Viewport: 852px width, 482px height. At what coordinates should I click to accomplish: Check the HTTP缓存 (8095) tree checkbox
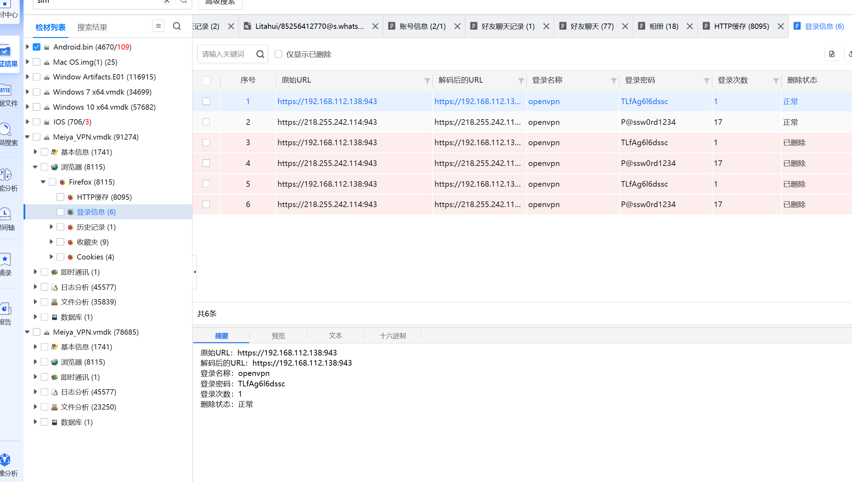(x=60, y=197)
